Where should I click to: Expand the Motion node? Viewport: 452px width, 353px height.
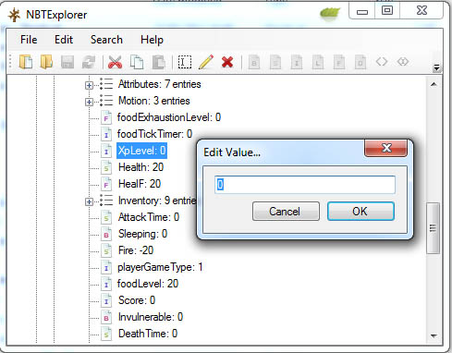click(89, 102)
